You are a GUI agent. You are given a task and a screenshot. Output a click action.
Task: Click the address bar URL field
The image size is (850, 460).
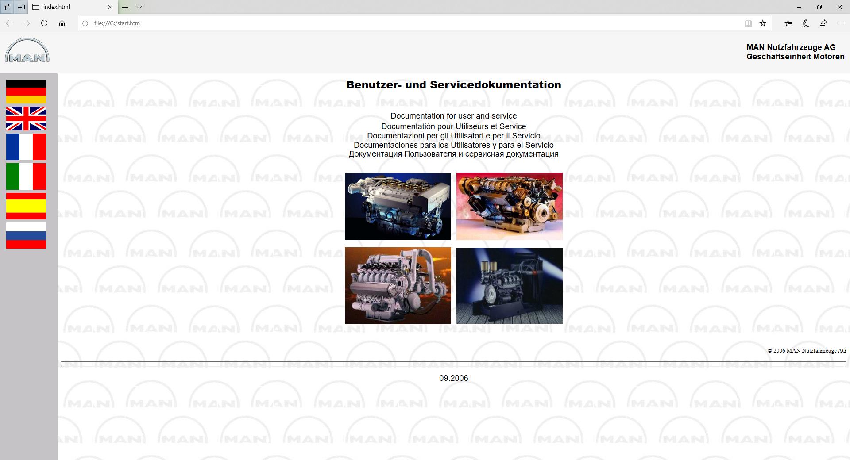(x=221, y=23)
